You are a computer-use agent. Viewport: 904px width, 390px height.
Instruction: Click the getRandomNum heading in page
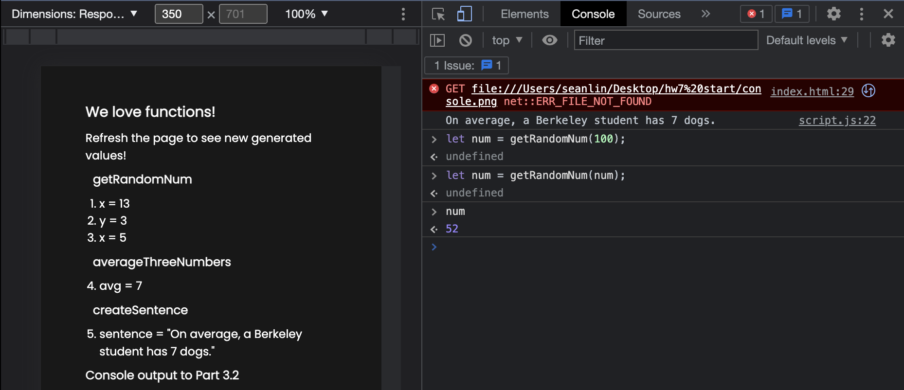[x=142, y=179]
